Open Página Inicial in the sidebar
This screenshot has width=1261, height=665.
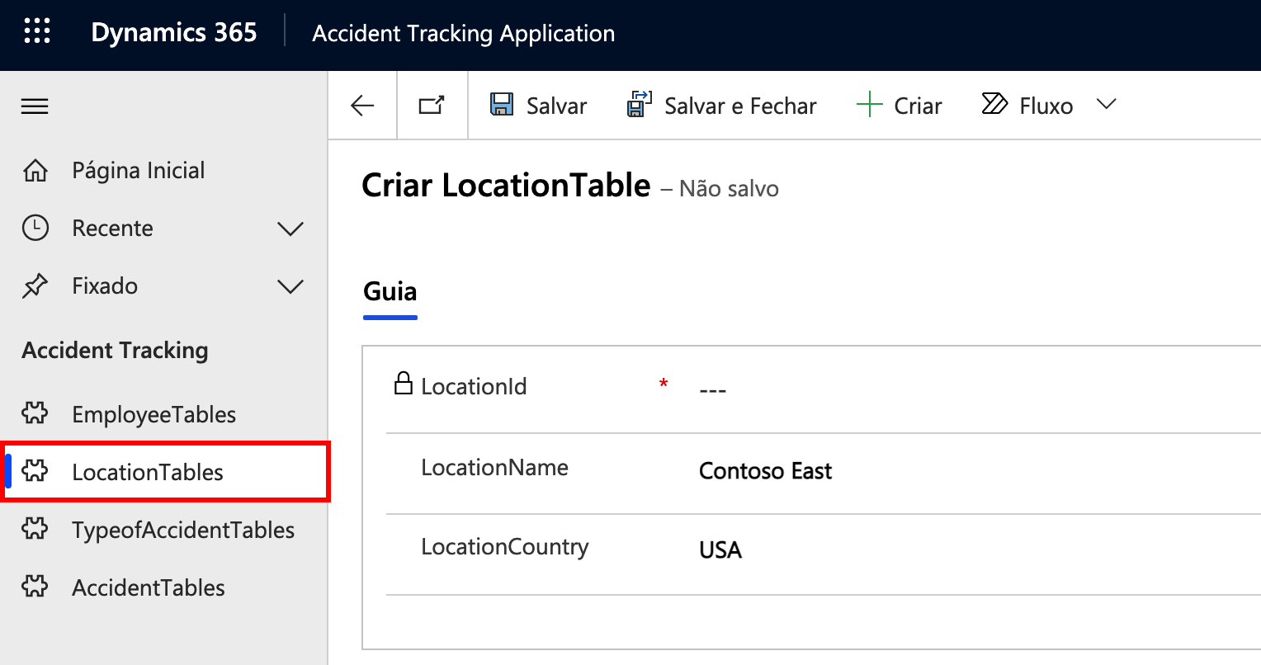(139, 171)
